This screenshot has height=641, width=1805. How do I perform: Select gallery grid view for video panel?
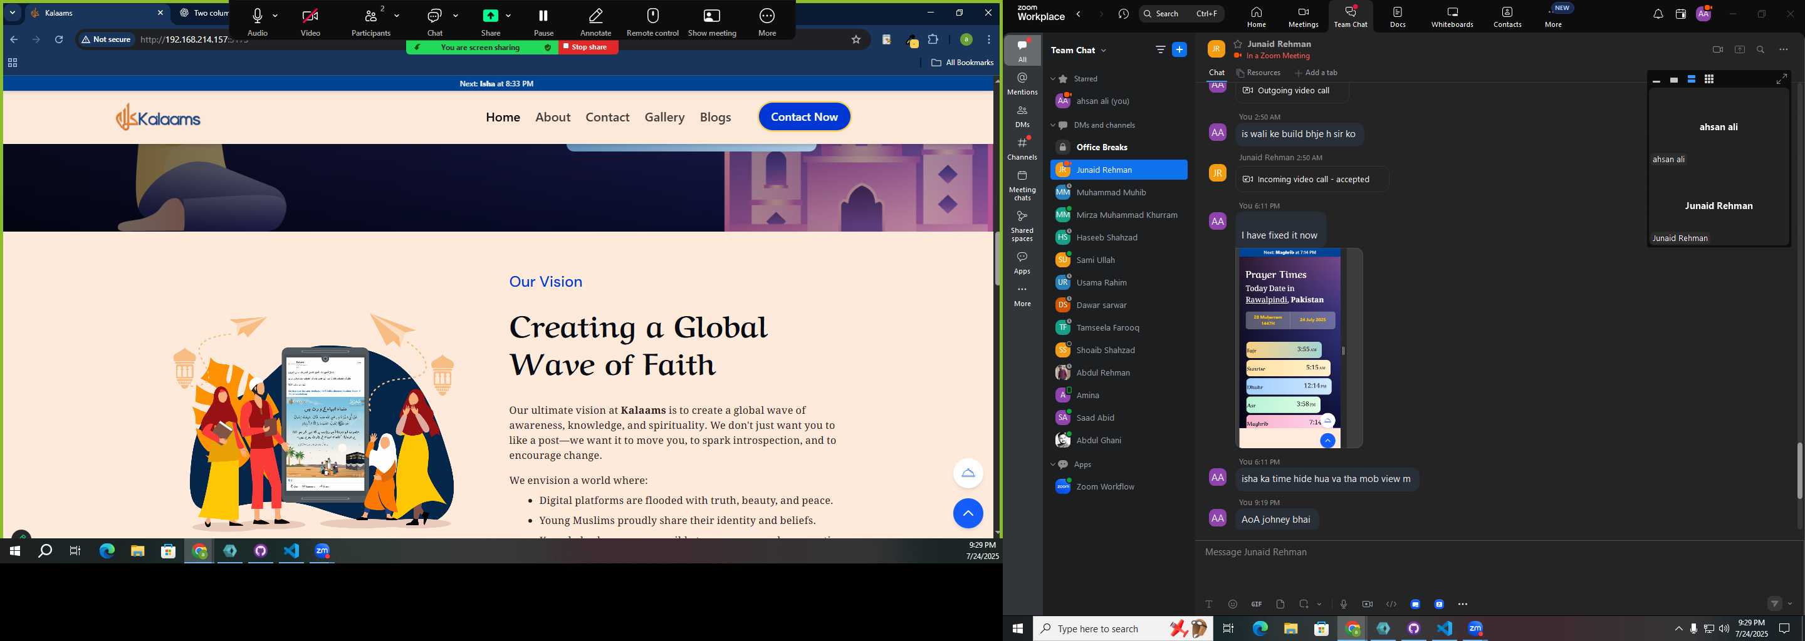coord(1709,79)
